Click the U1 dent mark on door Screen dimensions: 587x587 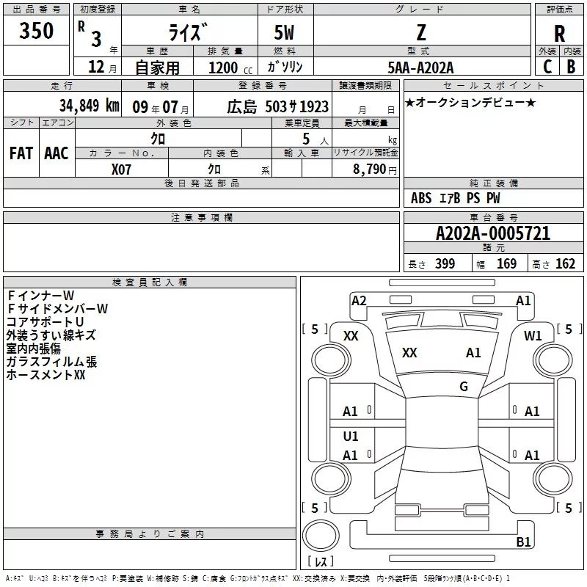click(351, 437)
